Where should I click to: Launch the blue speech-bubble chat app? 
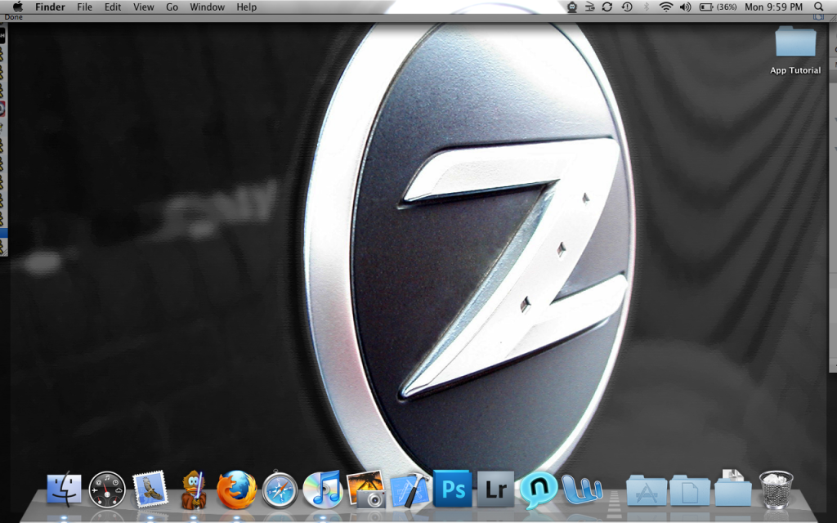point(539,489)
